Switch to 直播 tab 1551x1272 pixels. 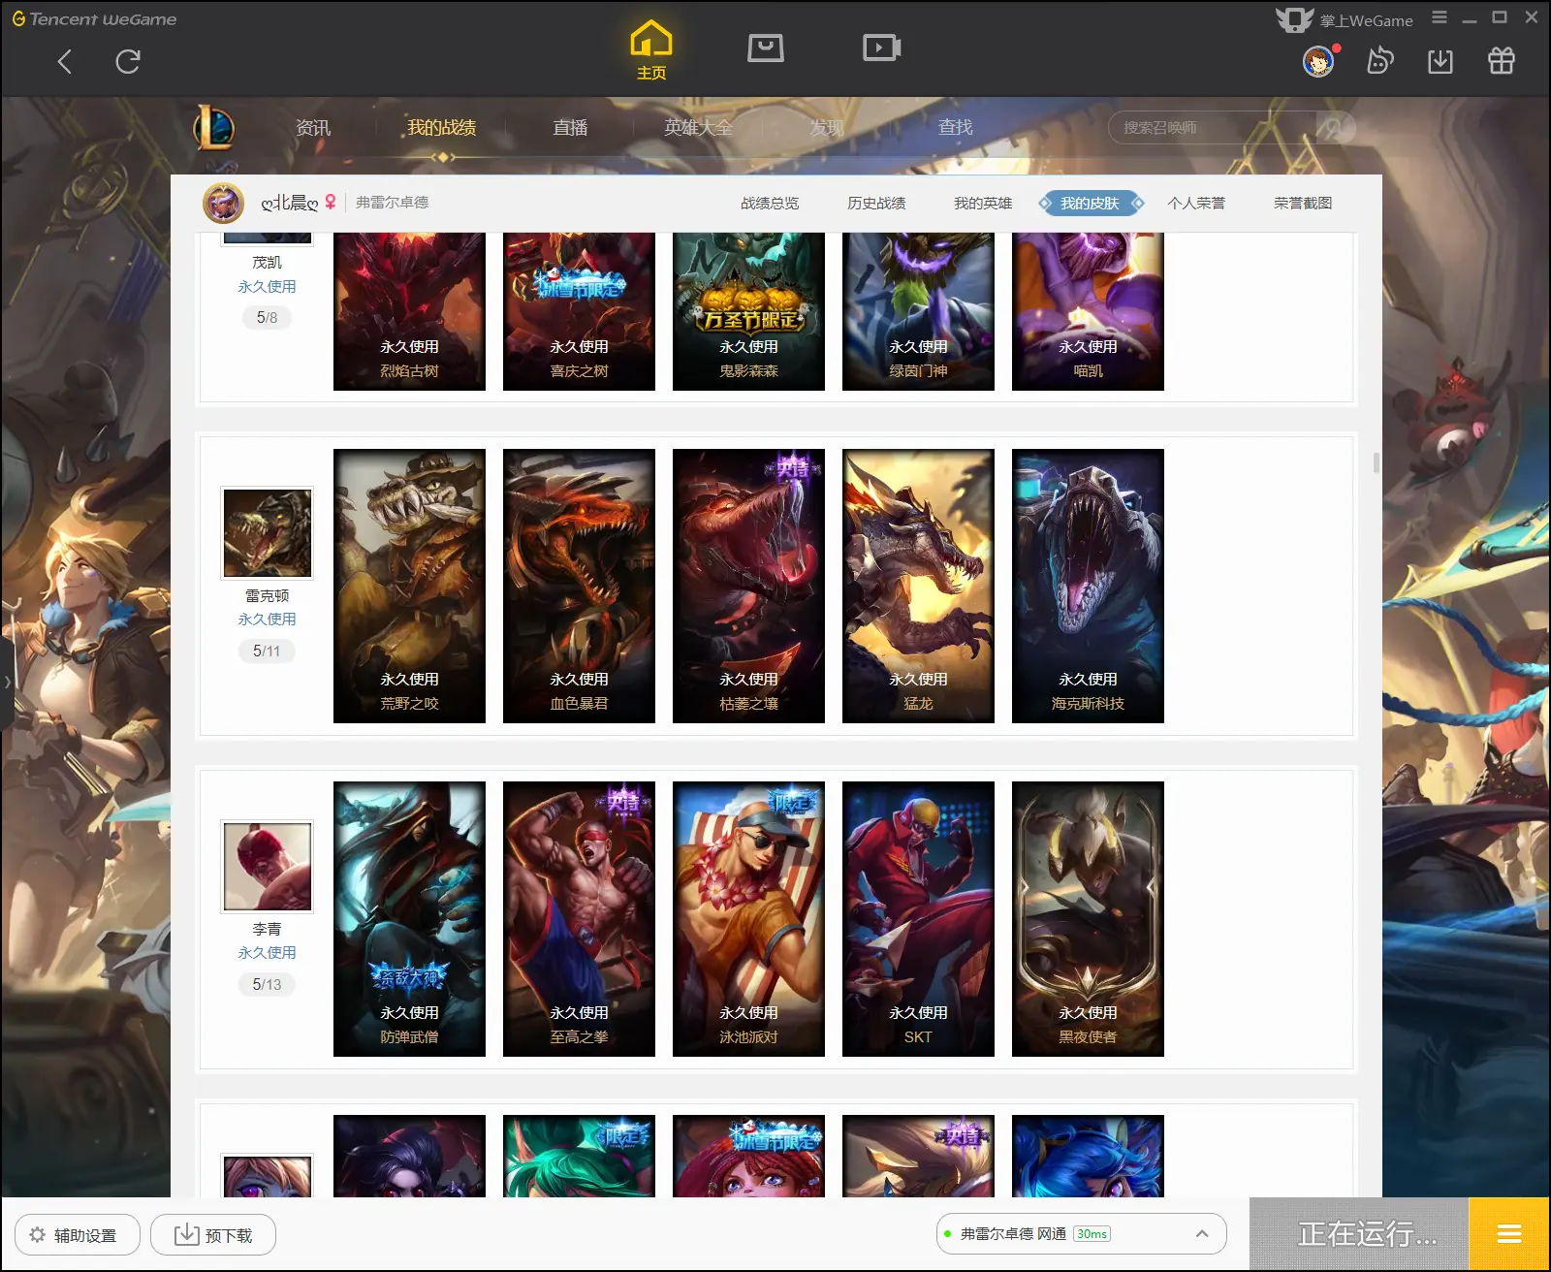570,127
